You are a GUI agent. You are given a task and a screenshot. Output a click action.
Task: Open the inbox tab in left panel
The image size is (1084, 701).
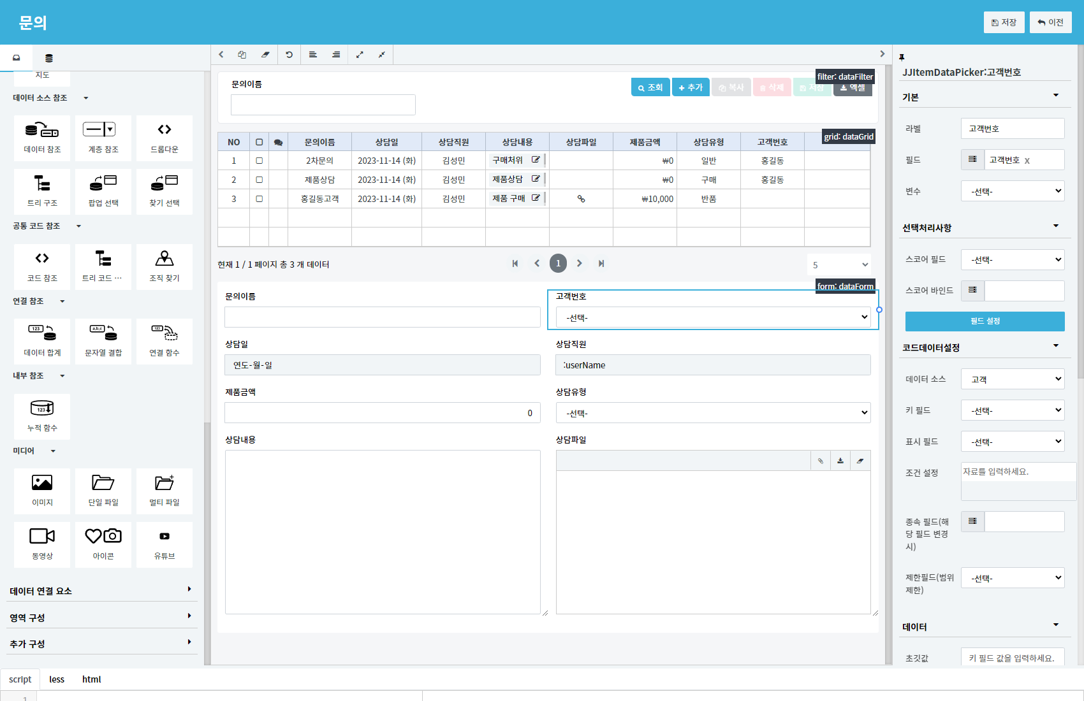click(x=17, y=58)
